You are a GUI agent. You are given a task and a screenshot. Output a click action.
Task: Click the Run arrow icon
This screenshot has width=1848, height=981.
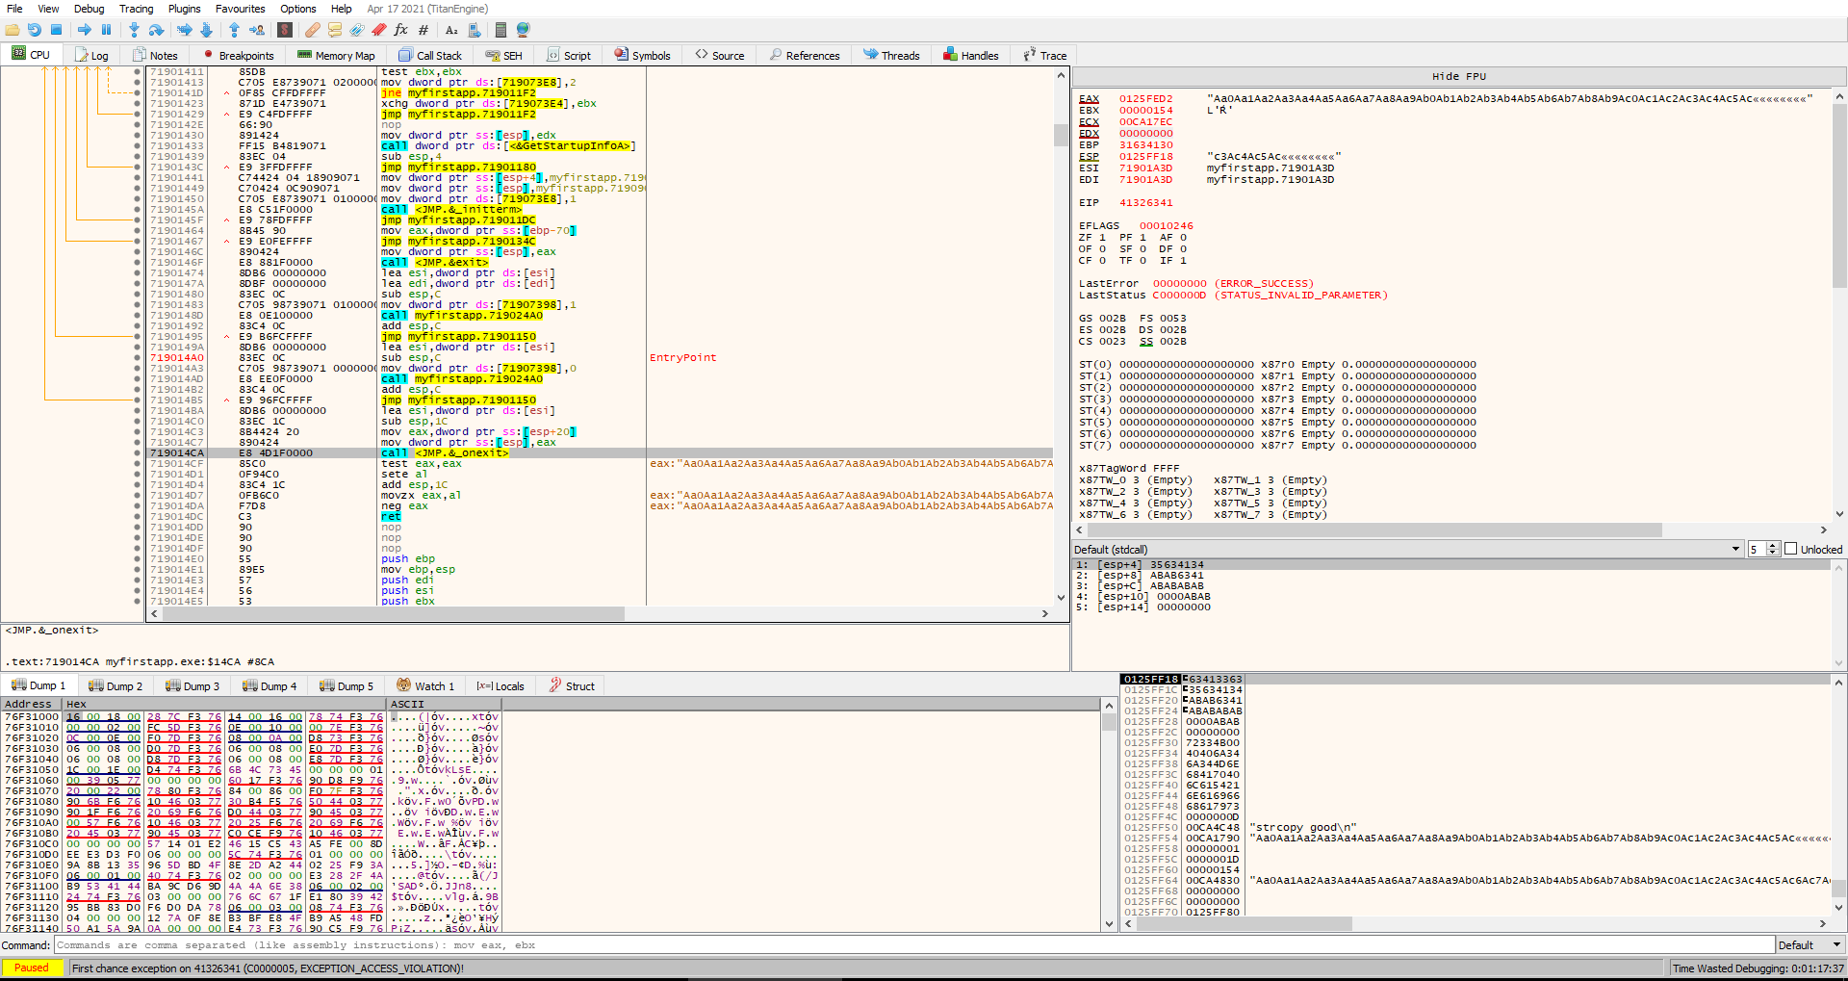[85, 30]
